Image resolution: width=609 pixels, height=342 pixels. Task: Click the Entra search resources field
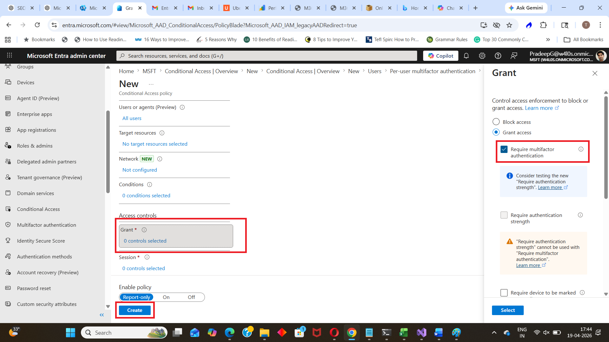[x=266, y=56]
